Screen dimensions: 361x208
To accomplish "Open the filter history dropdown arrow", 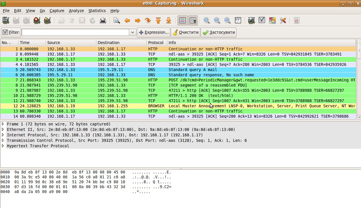I will (133, 32).
